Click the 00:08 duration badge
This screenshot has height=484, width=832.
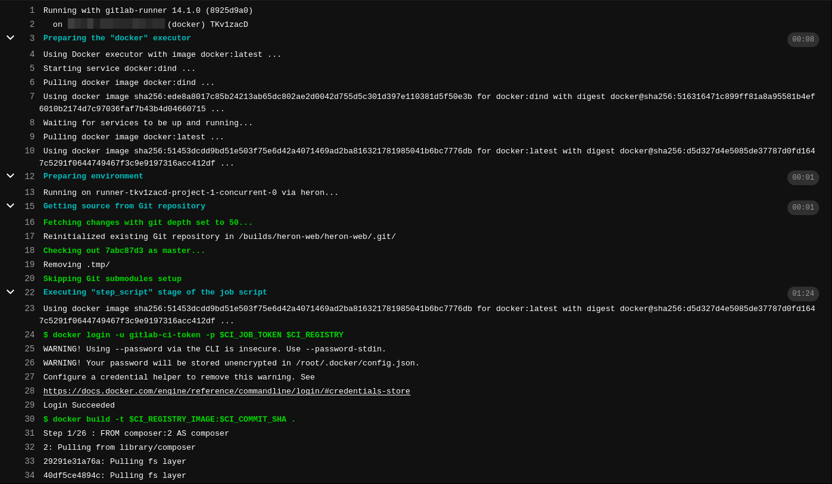[803, 38]
